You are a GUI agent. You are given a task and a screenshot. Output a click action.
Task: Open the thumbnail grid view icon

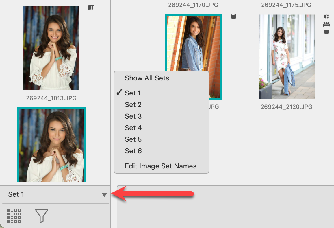[x=14, y=216]
